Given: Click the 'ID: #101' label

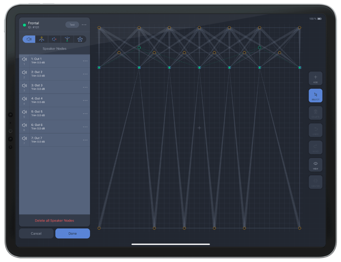Looking at the screenshot, I should [33, 27].
